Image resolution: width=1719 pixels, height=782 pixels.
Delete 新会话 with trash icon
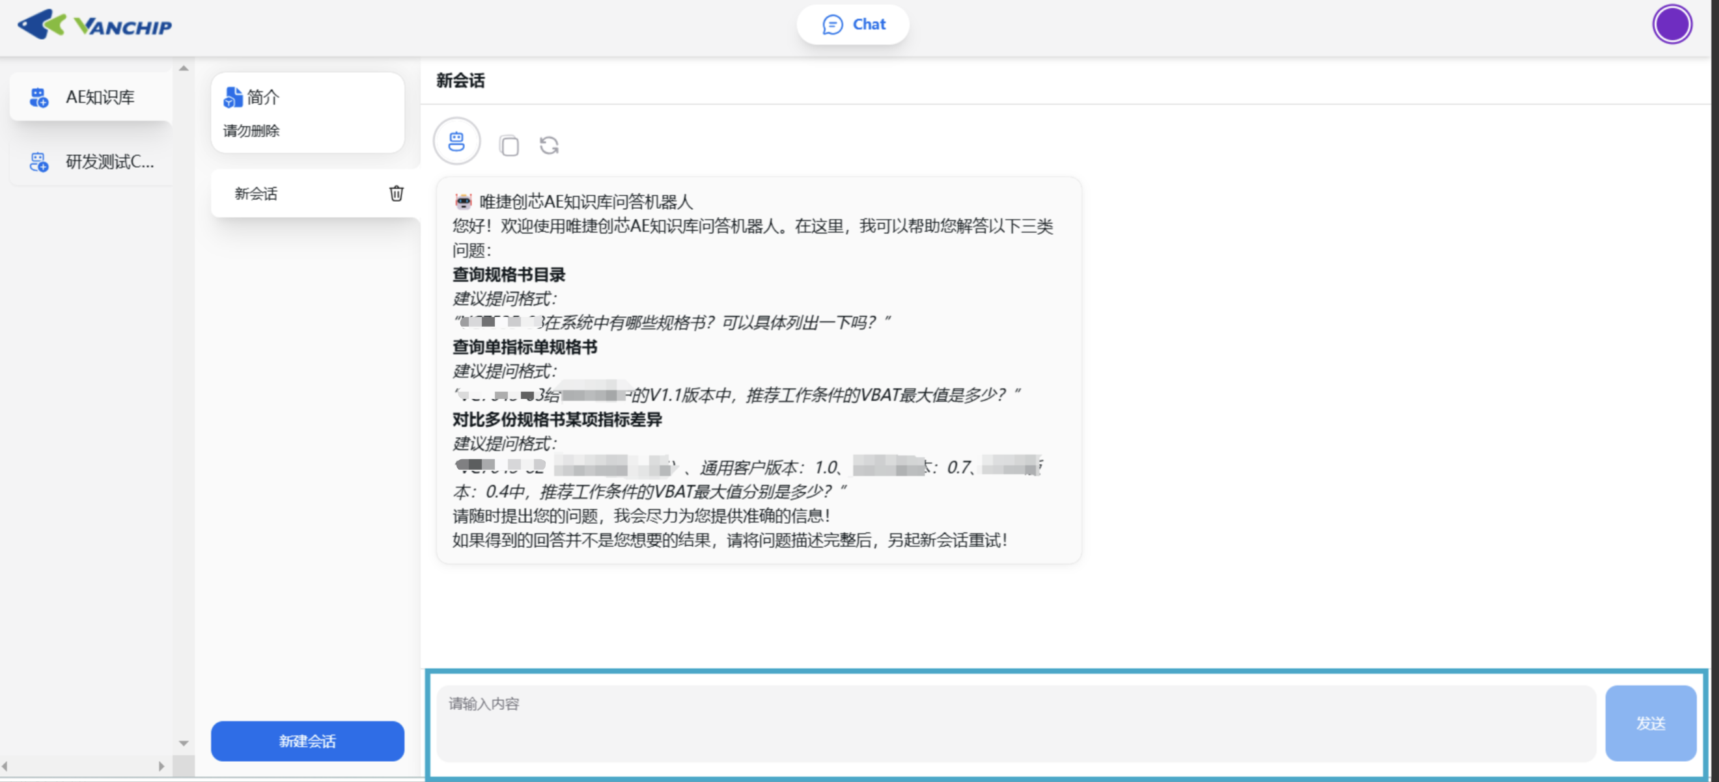396,193
